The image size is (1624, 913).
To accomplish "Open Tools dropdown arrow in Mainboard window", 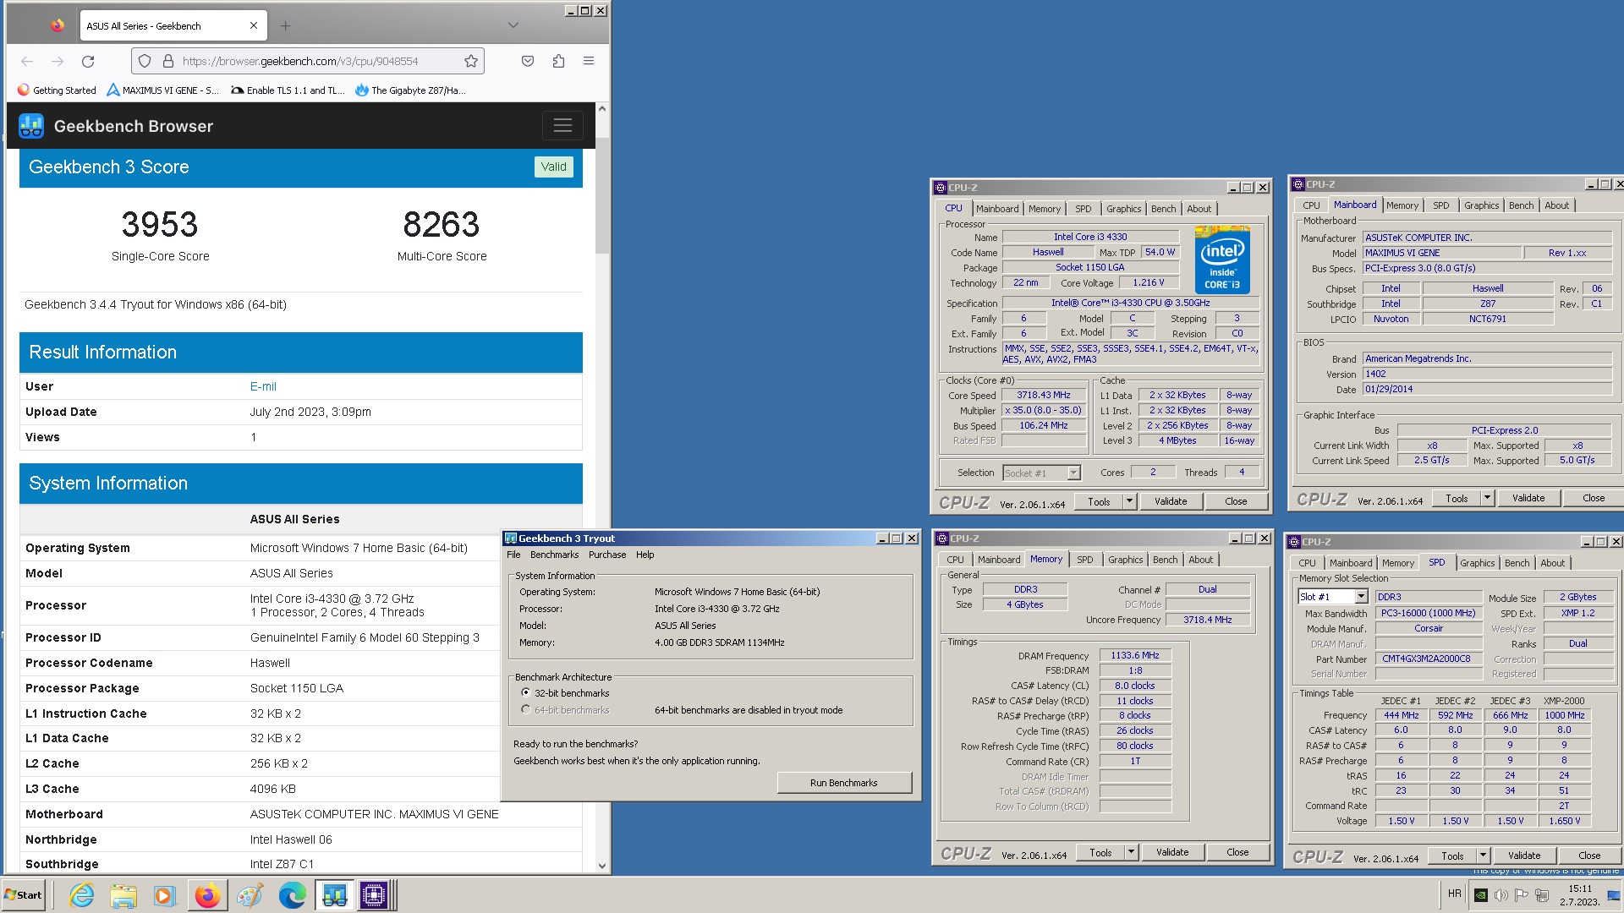I will (1486, 498).
